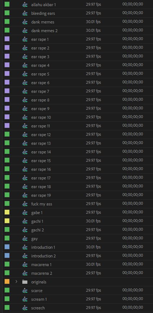153x313 pixels.
Task: Select the ear rape 8 sequence name
Action: coord(40,100)
